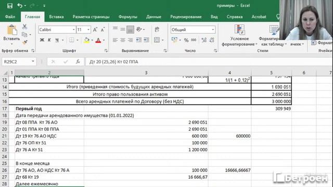The height and width of the screenshot is (187, 333).
Task: Open Выравнивание dialog launcher
Action: coord(165,51)
